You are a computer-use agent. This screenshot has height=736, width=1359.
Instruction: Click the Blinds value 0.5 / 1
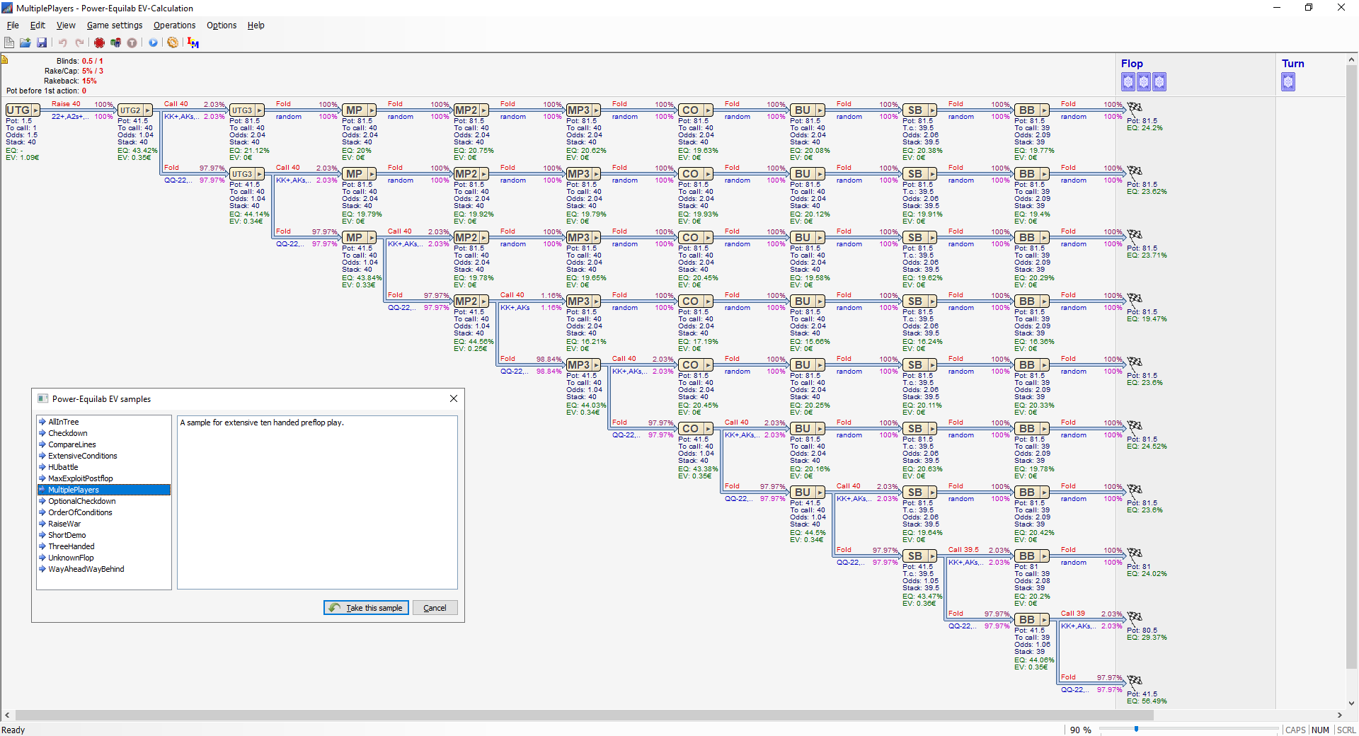pos(92,61)
